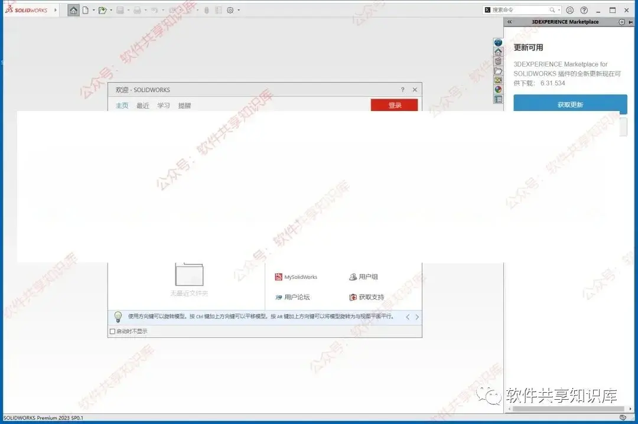This screenshot has height=424, width=638.
Task: Open 3DEXPERIENCE Marketplace tab in task pane
Action: coord(498,43)
